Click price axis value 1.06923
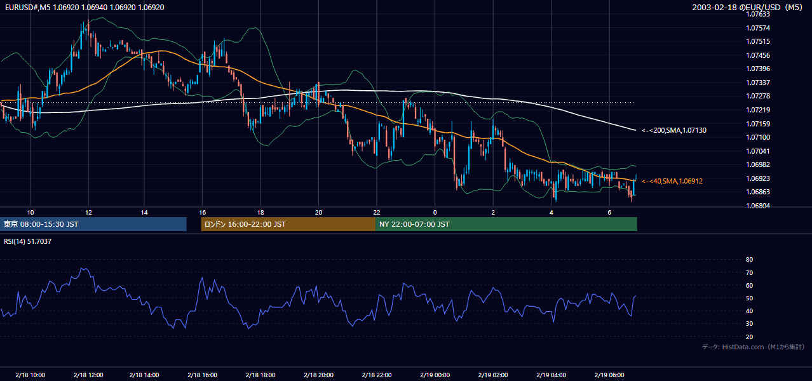Screen dimensions: 812x381 click(x=757, y=178)
